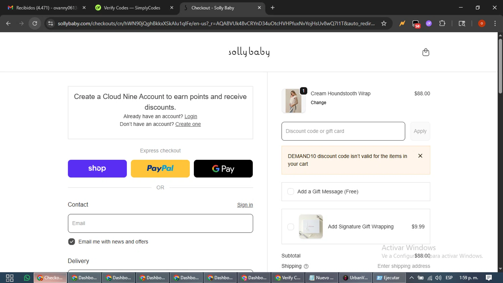The image size is (503, 283).
Task: Click the network Wi-Fi tray icon
Action: point(430,278)
